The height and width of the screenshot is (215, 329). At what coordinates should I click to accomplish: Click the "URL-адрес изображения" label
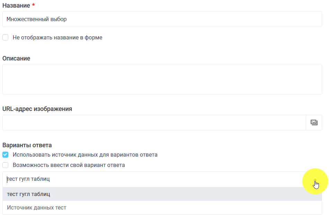click(x=37, y=109)
